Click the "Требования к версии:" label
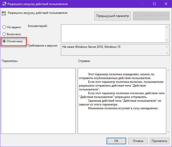The width and height of the screenshot is (172, 147). coord(43,46)
